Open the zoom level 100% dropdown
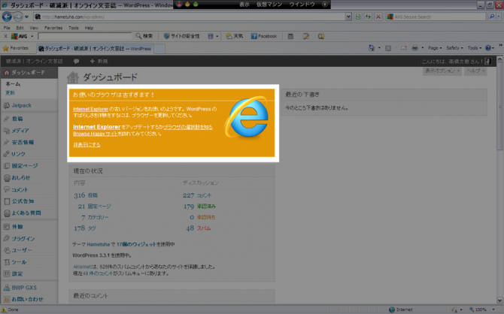 (493, 309)
